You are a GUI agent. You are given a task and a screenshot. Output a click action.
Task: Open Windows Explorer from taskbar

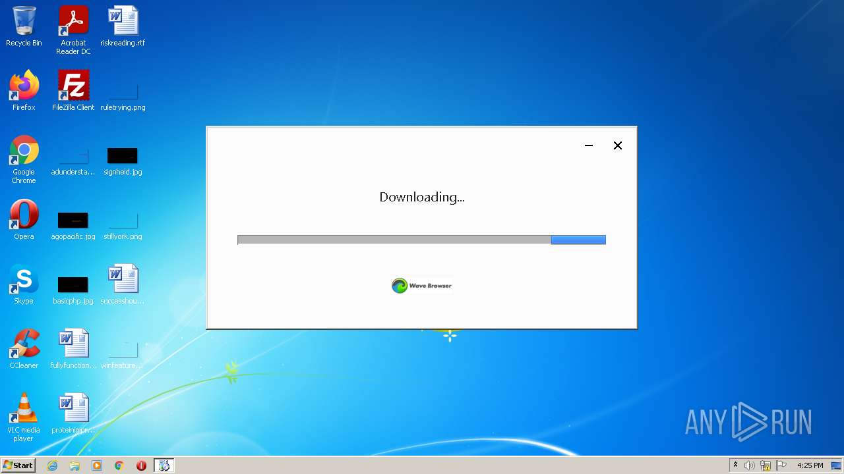tap(75, 465)
